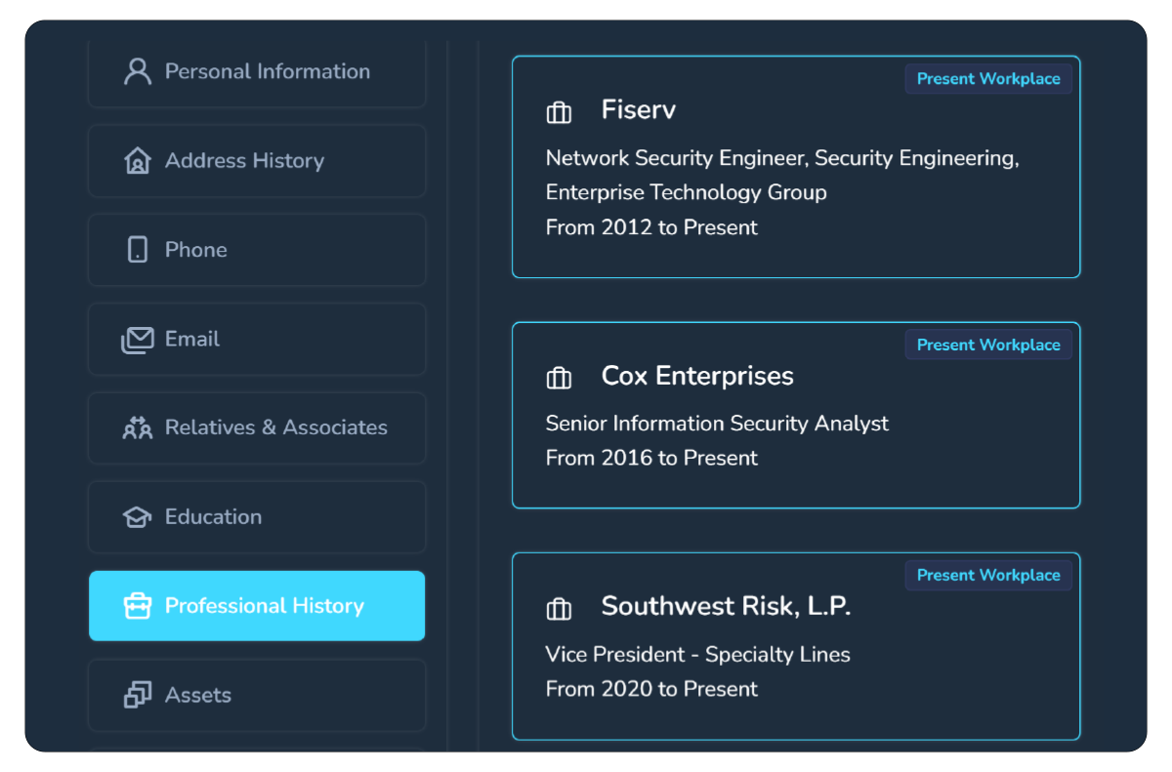Click the briefcase icon beside Fiserv
Screen dimensions: 1172x772
point(559,112)
